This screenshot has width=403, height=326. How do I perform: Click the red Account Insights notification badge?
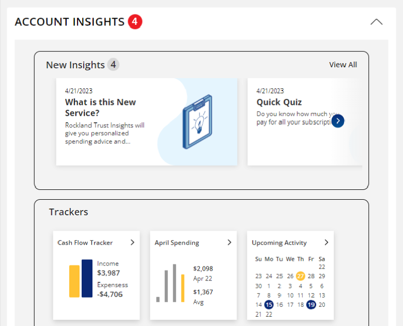[x=135, y=22]
